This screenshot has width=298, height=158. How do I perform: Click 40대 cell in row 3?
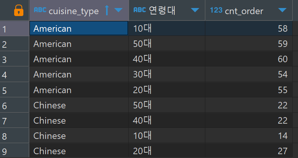tap(167, 59)
